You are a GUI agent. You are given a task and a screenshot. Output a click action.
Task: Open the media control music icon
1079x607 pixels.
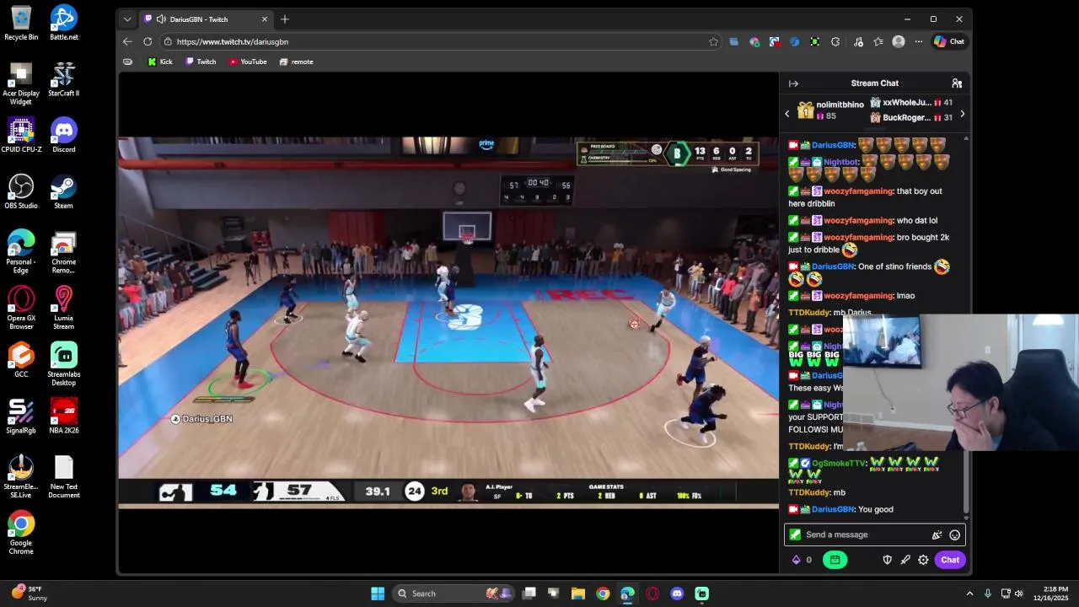(858, 41)
